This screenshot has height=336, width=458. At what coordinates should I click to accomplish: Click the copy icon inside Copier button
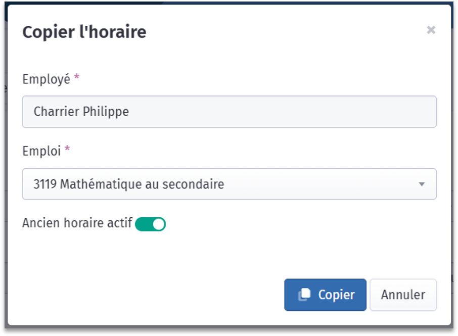coord(304,294)
